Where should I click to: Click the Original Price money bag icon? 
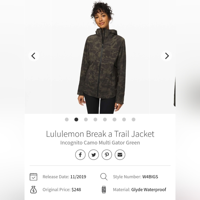pyautogui.click(x=33, y=190)
